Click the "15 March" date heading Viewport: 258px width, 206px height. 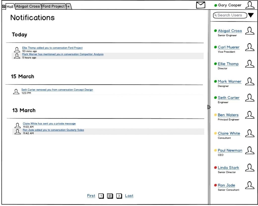[22, 77]
